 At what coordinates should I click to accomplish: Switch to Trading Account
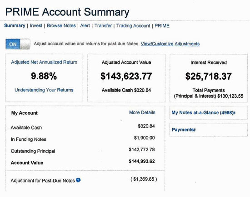point(133,26)
